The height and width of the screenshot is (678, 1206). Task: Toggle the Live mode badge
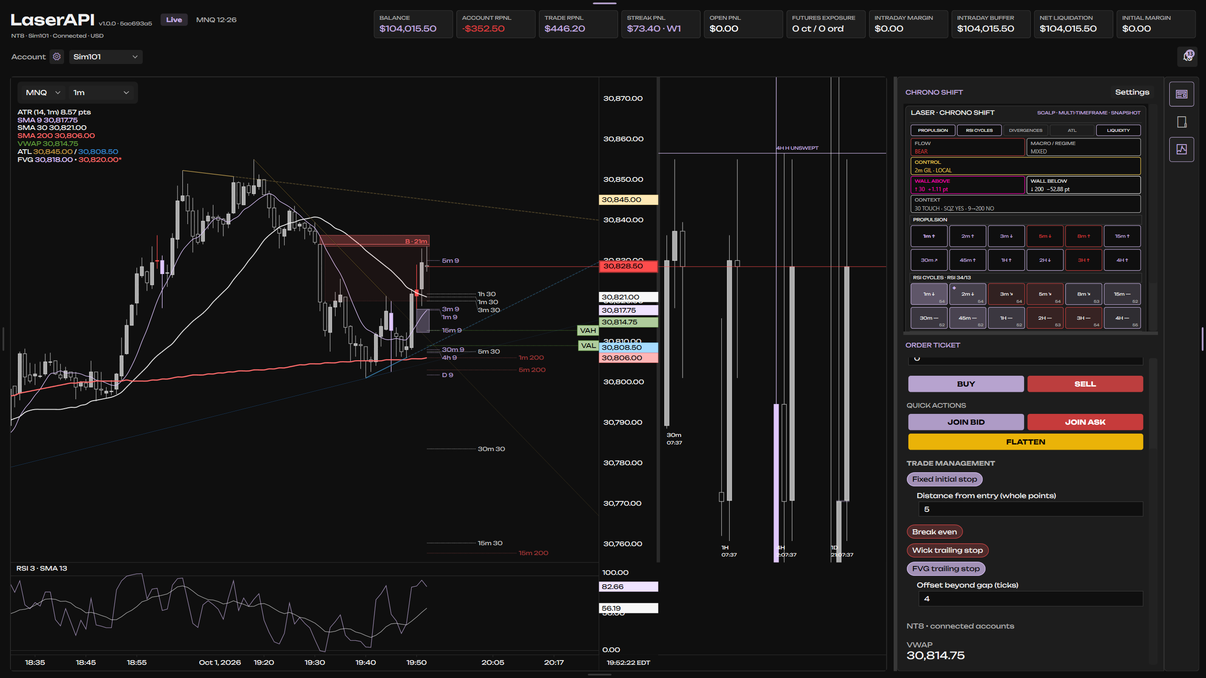coord(174,20)
